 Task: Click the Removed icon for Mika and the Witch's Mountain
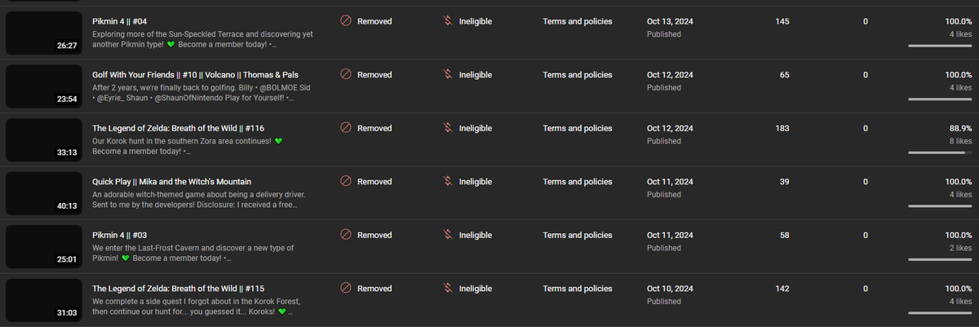pyautogui.click(x=346, y=182)
